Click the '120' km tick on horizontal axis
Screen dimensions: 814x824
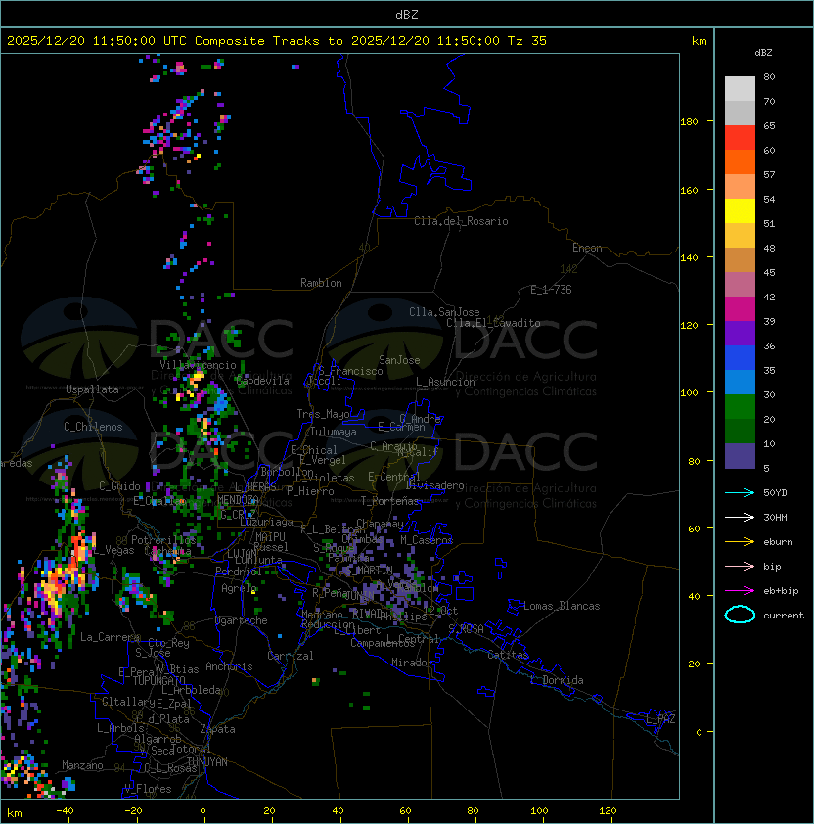point(608,810)
